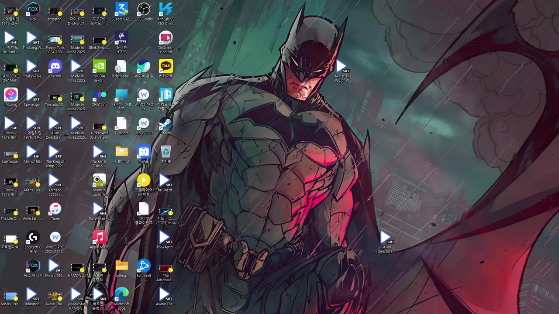Viewport: 559px width, 314px height.
Task: Select the 배트맨 SMI subtitle file
Action: (100, 299)
